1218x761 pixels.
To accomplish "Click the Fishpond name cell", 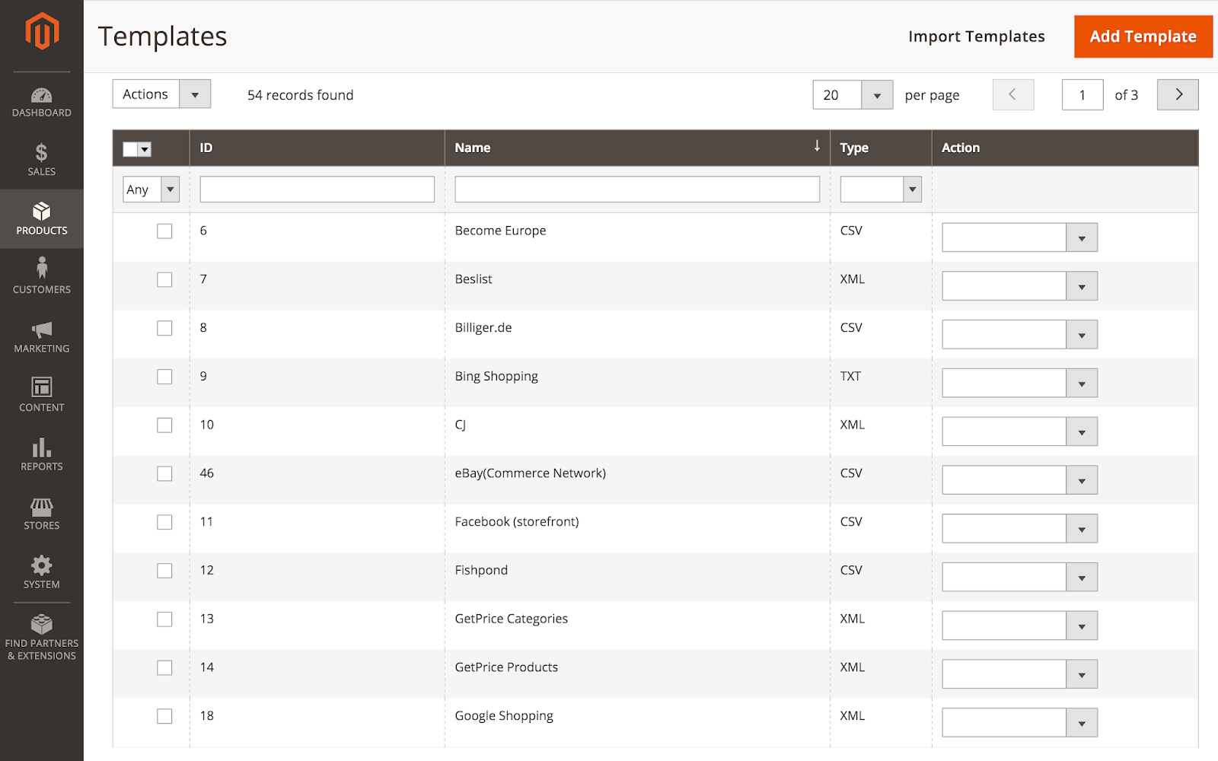I will [x=637, y=578].
